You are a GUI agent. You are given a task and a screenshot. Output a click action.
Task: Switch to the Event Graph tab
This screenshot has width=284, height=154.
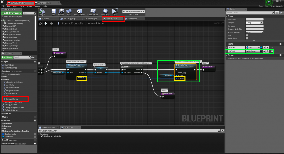pyautogui.click(x=132, y=19)
